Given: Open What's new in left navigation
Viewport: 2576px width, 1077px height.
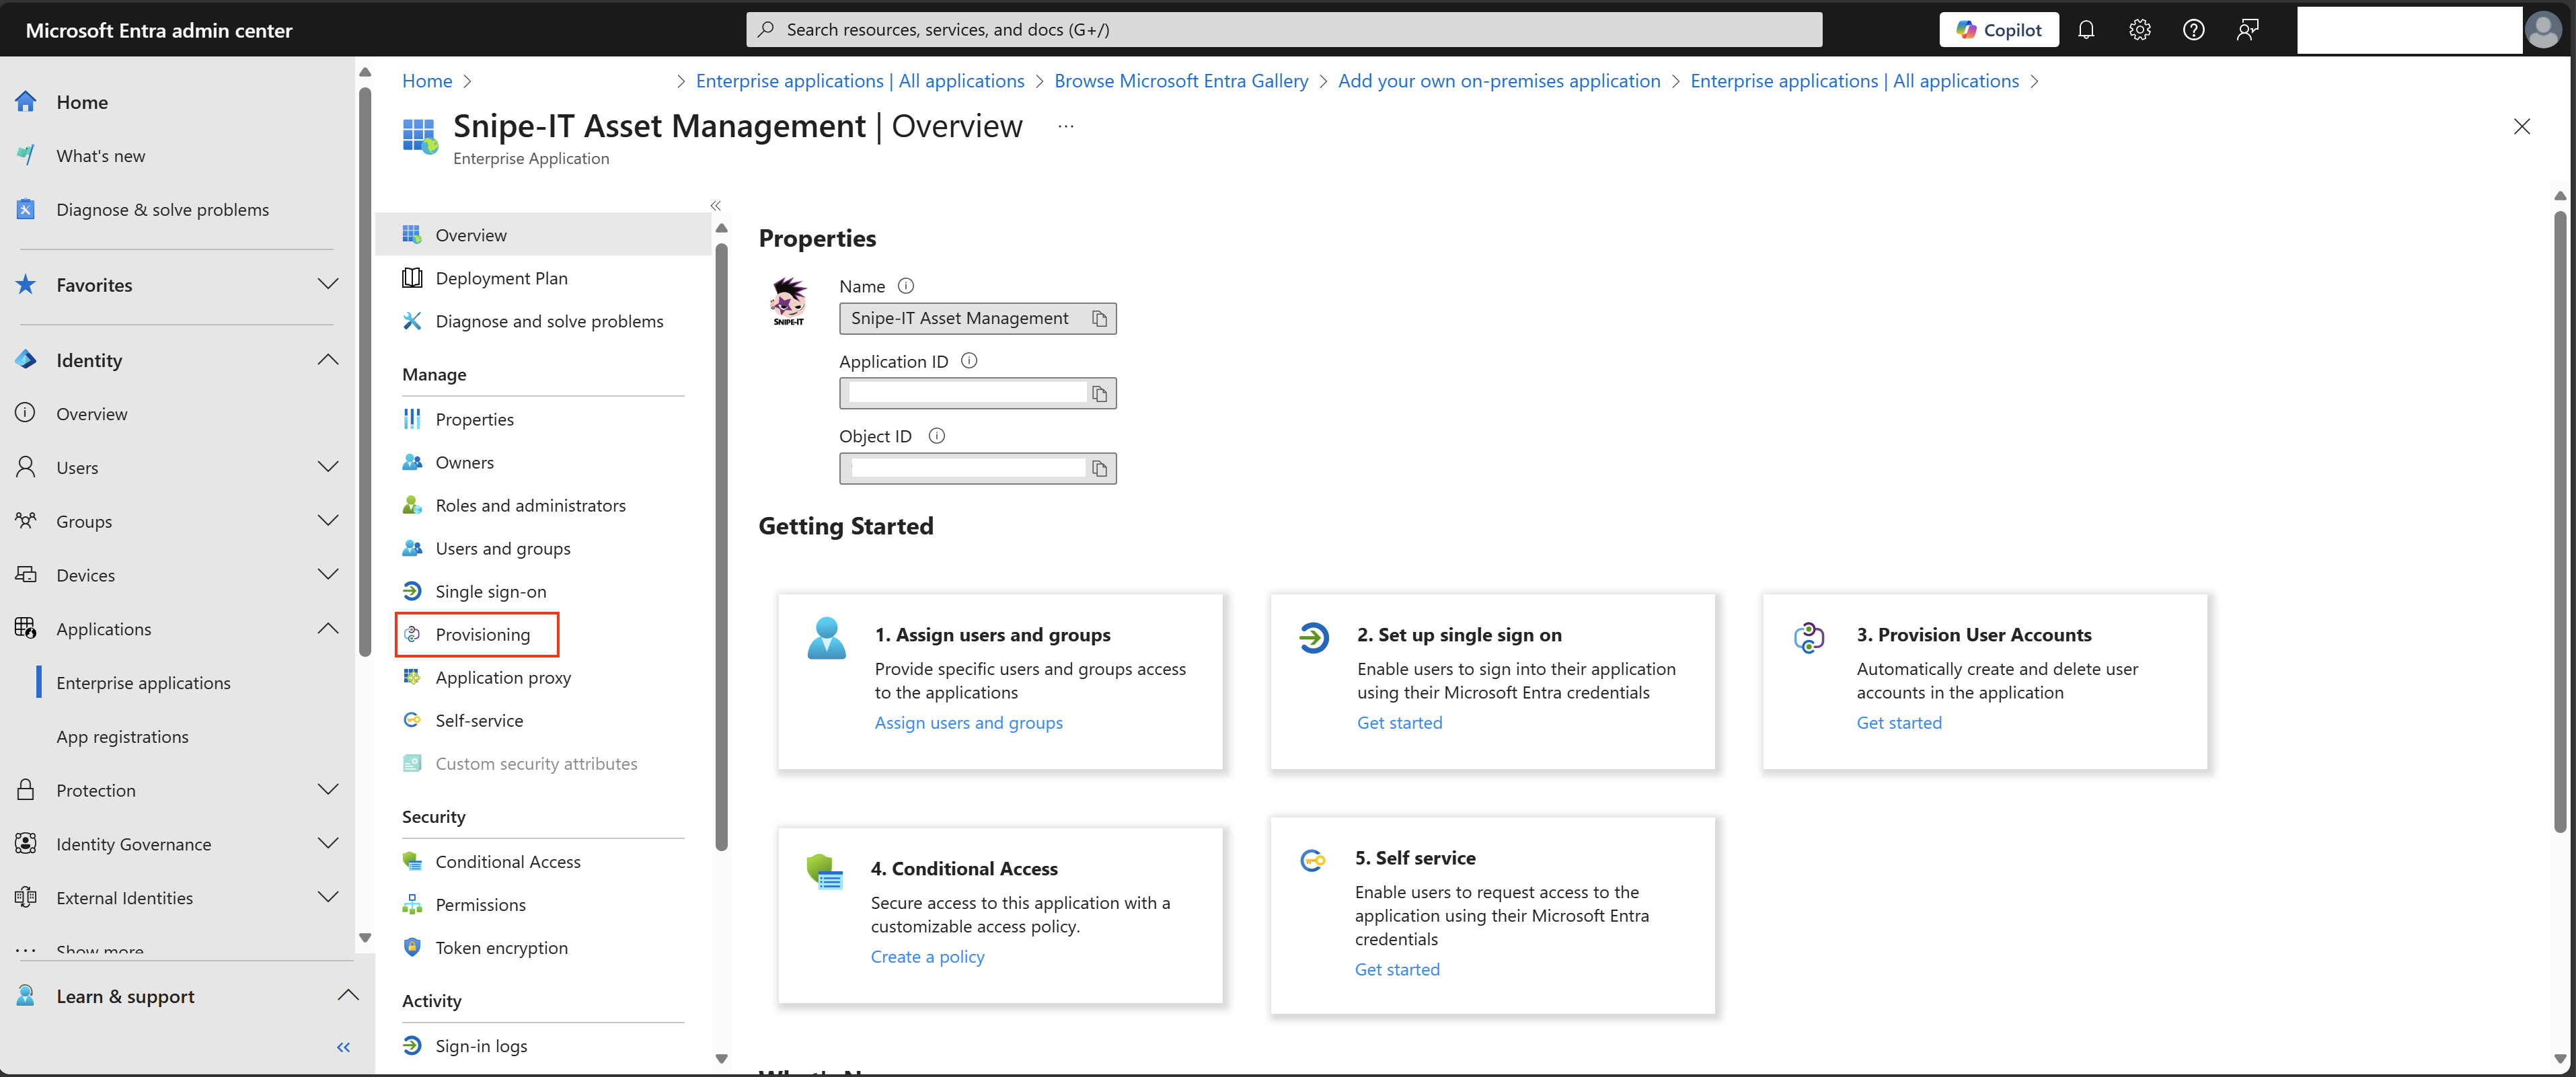Looking at the screenshot, I should (100, 156).
